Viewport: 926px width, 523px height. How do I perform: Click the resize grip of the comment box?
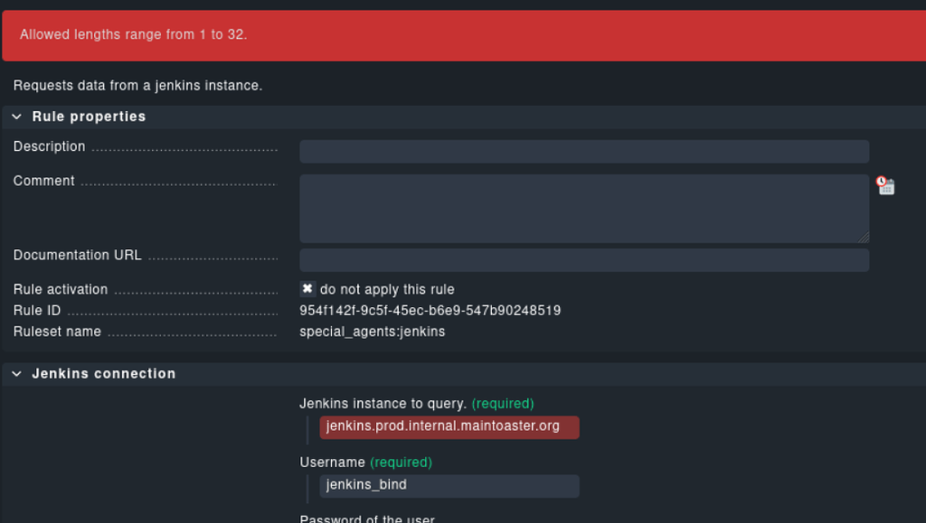pyautogui.click(x=864, y=238)
